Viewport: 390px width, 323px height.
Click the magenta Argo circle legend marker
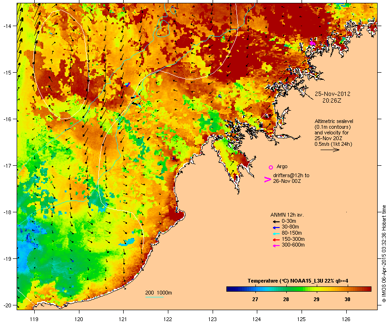(271, 167)
